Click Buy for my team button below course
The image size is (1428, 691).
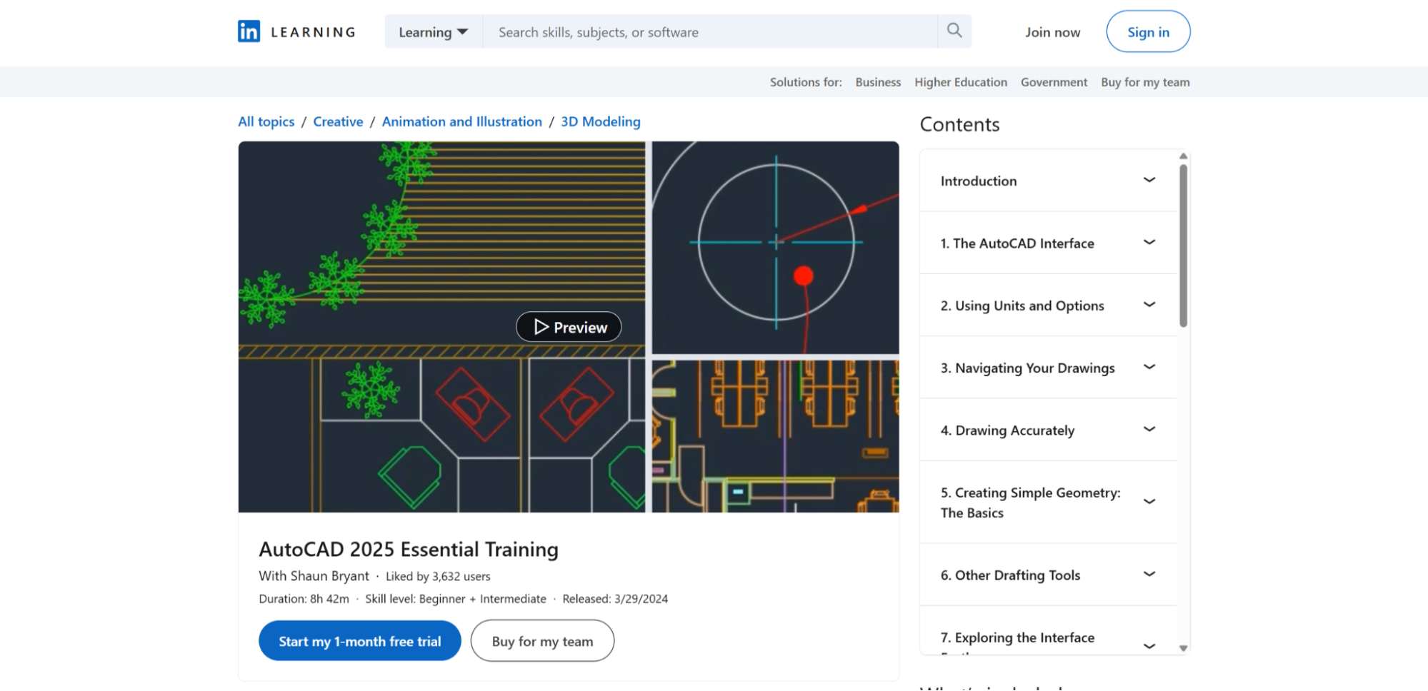(542, 641)
